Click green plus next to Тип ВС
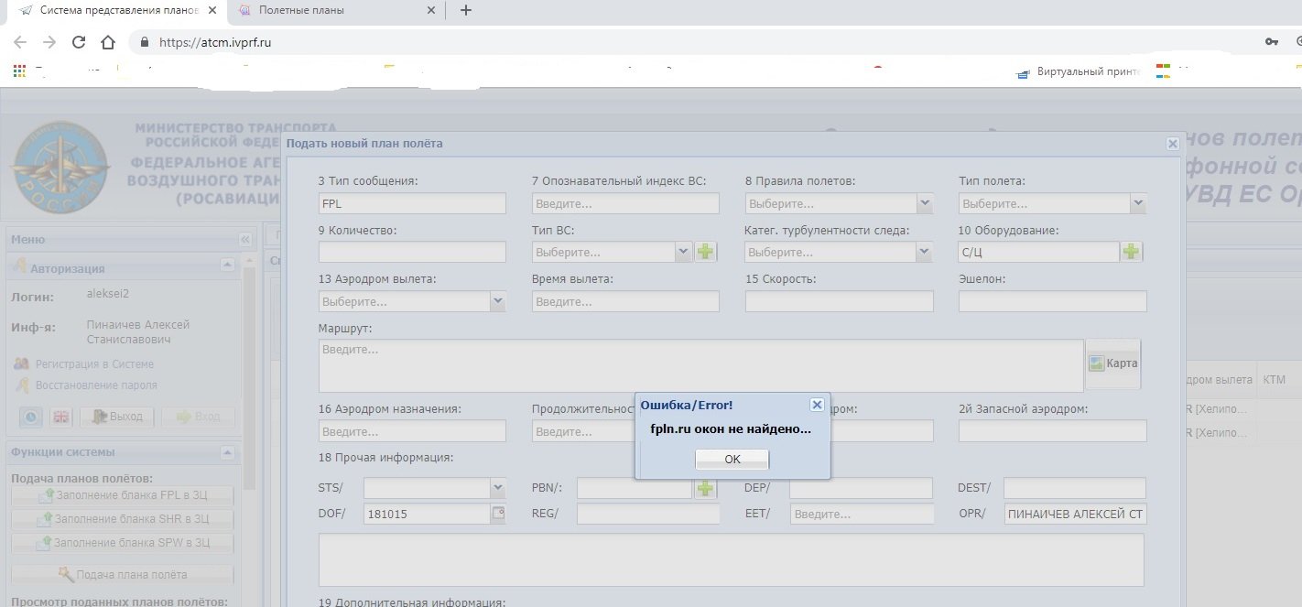 [705, 252]
